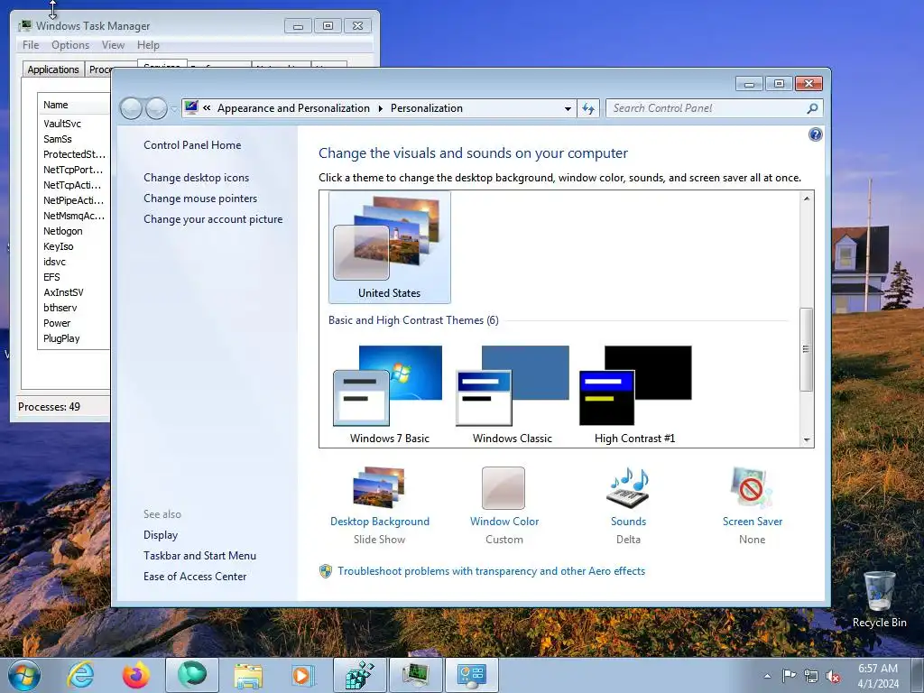Open the File menu in Task Manager
The image size is (924, 693).
(x=31, y=45)
